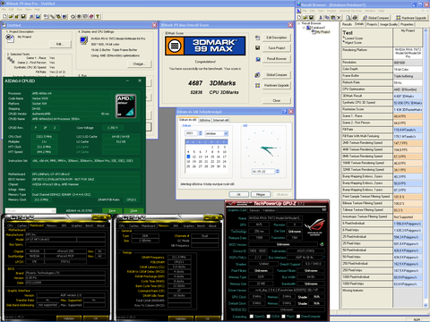Click the BIOS save icon in GPU-Z
The image size is (430, 322).
pos(322,244)
